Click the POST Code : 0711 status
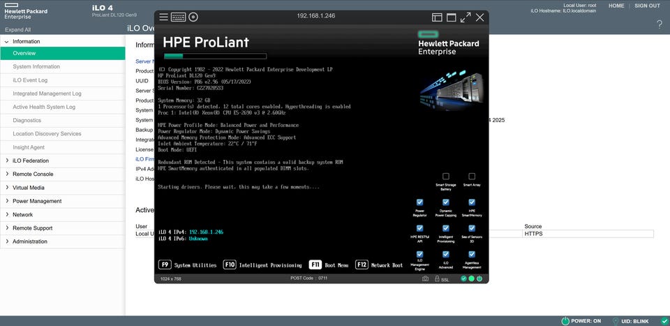The width and height of the screenshot is (670, 326). pos(308,279)
